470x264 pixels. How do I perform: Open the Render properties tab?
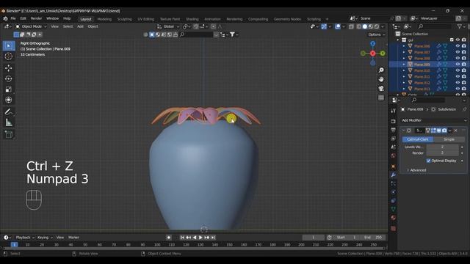pyautogui.click(x=394, y=121)
